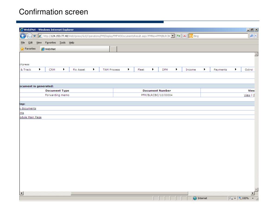Open a new blank tab
Viewport: 278px width, 208px height.
tap(113, 49)
